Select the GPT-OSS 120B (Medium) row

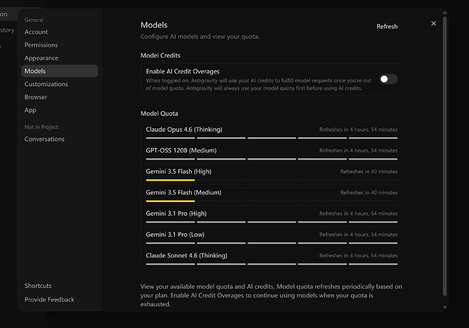coord(272,153)
